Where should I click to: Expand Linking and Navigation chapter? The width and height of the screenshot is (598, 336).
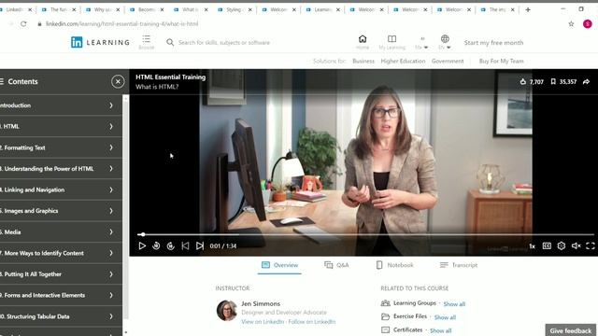click(61, 189)
